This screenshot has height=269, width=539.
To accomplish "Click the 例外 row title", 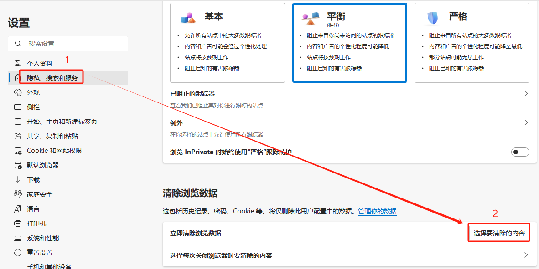I will (x=176, y=123).
